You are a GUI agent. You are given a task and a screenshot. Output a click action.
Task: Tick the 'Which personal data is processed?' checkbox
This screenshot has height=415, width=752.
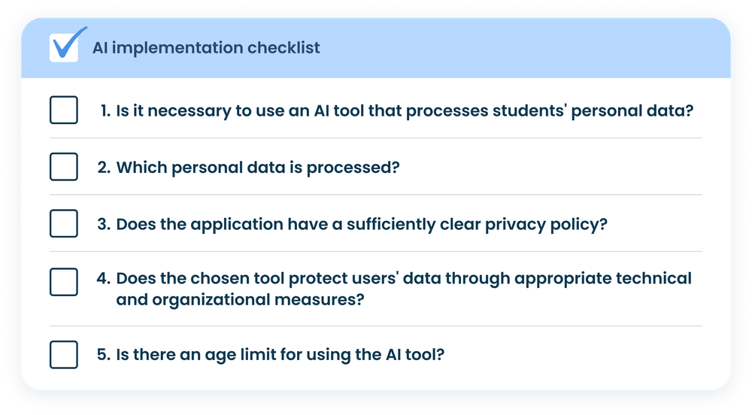64,166
